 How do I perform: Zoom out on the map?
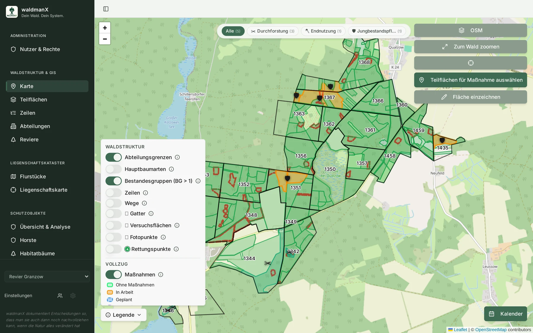pyautogui.click(x=105, y=39)
